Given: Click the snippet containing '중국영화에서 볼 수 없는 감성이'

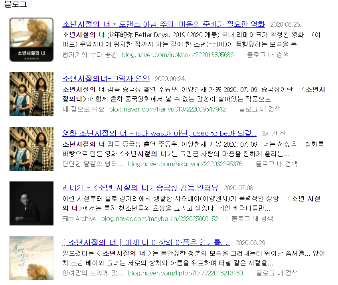Looking at the screenshot, I should point(194,94).
